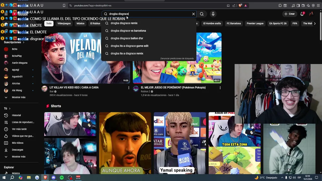Expand 'Mostrar más' below Descargas
The width and height of the screenshot is (322, 181).
19,157
